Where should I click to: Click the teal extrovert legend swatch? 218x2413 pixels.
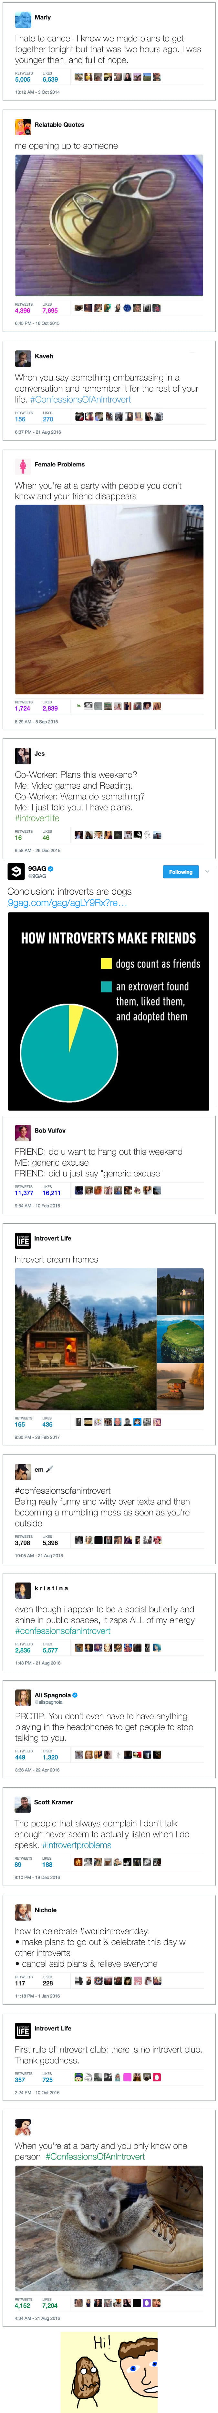point(106,986)
